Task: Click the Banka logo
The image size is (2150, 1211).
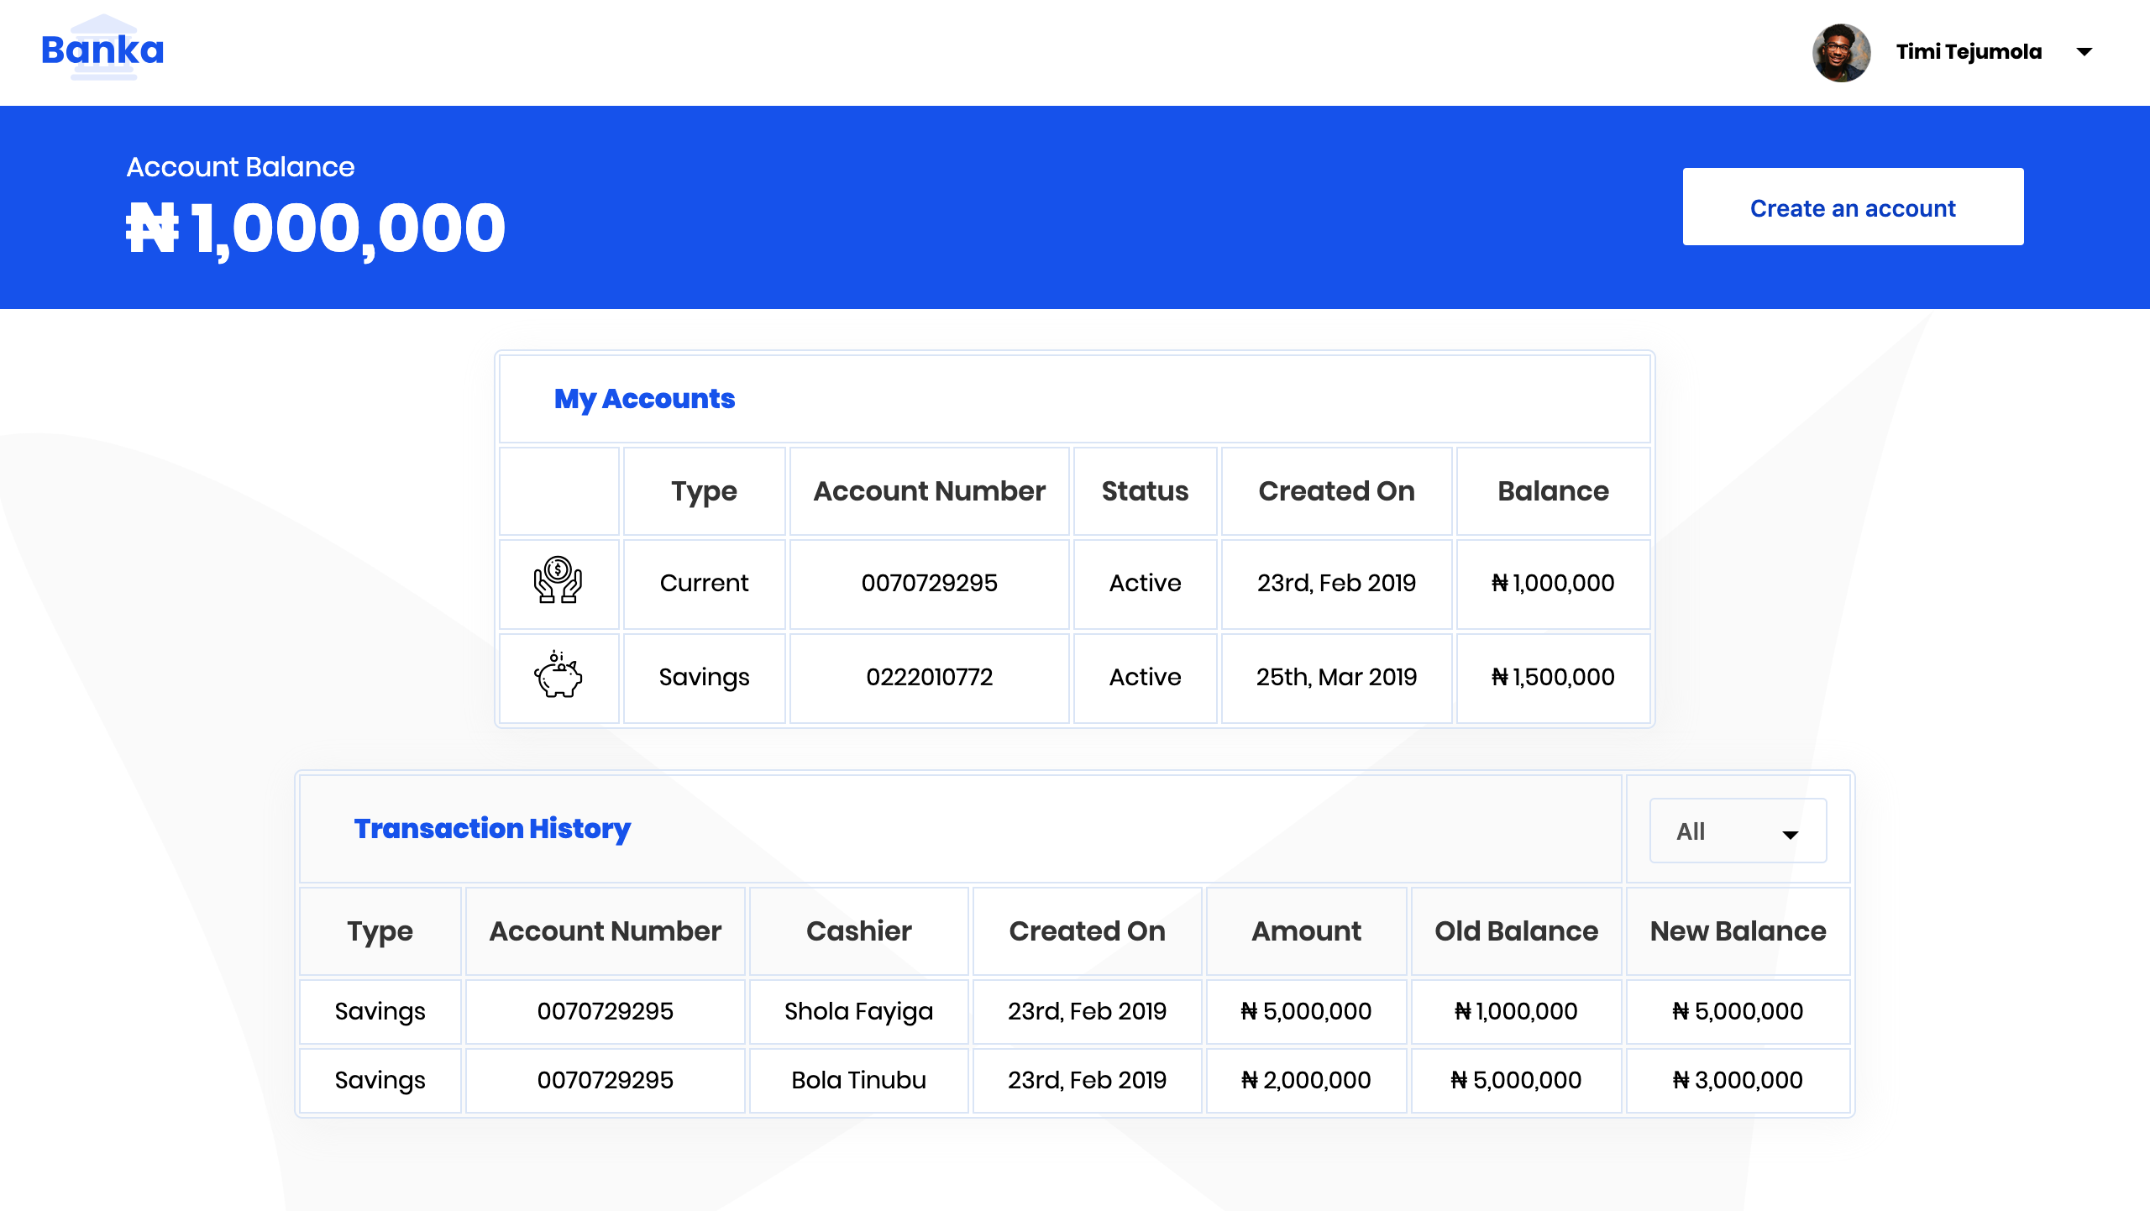Action: click(102, 50)
